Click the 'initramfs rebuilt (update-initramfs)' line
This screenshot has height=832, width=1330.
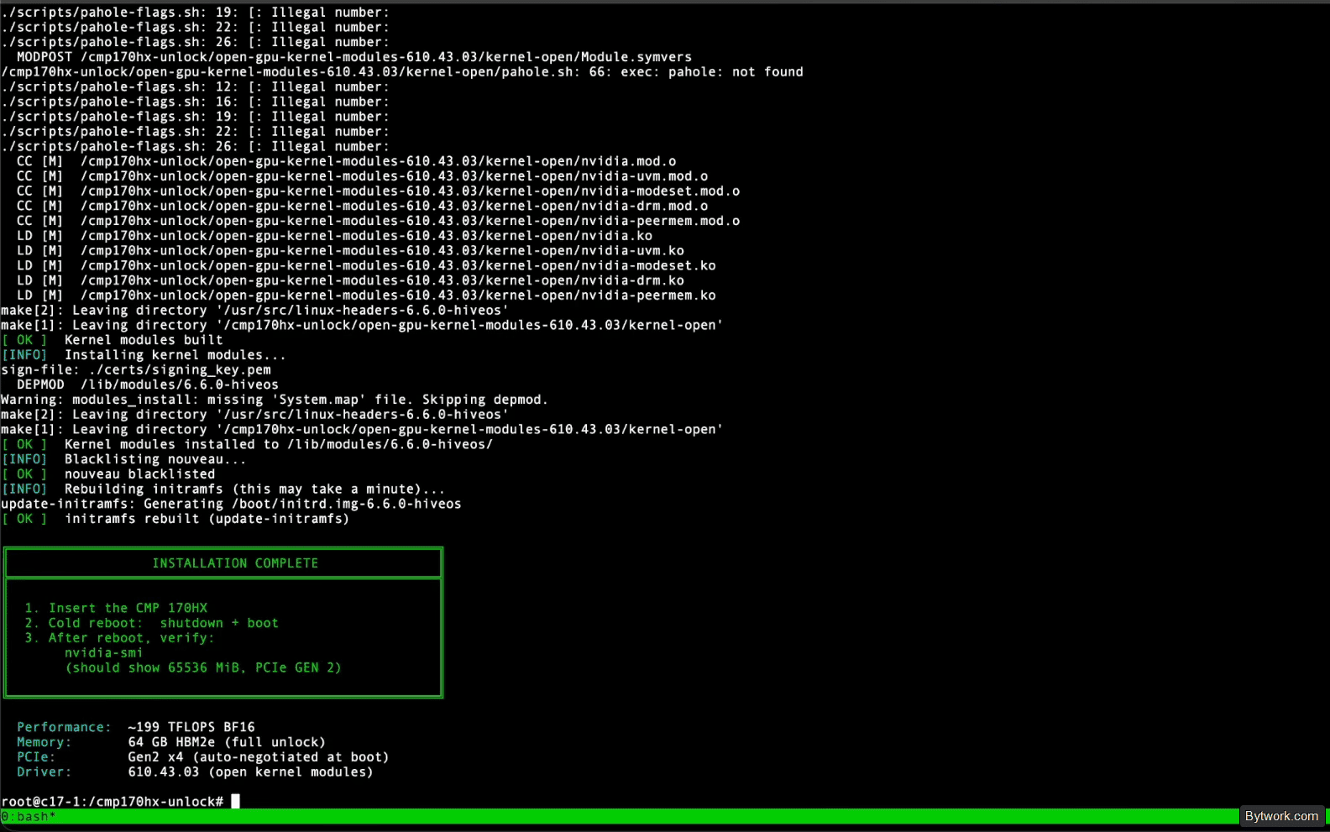175,519
